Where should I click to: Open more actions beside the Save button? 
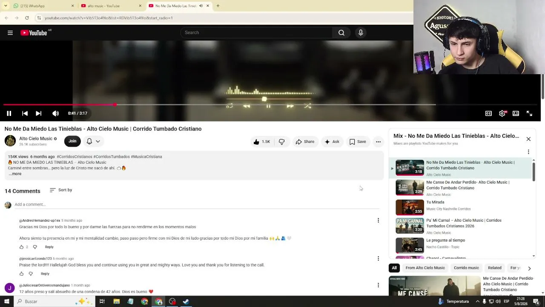click(x=378, y=142)
